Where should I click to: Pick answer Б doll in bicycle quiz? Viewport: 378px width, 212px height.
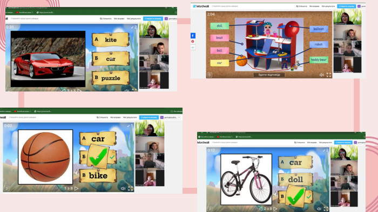[295, 179]
